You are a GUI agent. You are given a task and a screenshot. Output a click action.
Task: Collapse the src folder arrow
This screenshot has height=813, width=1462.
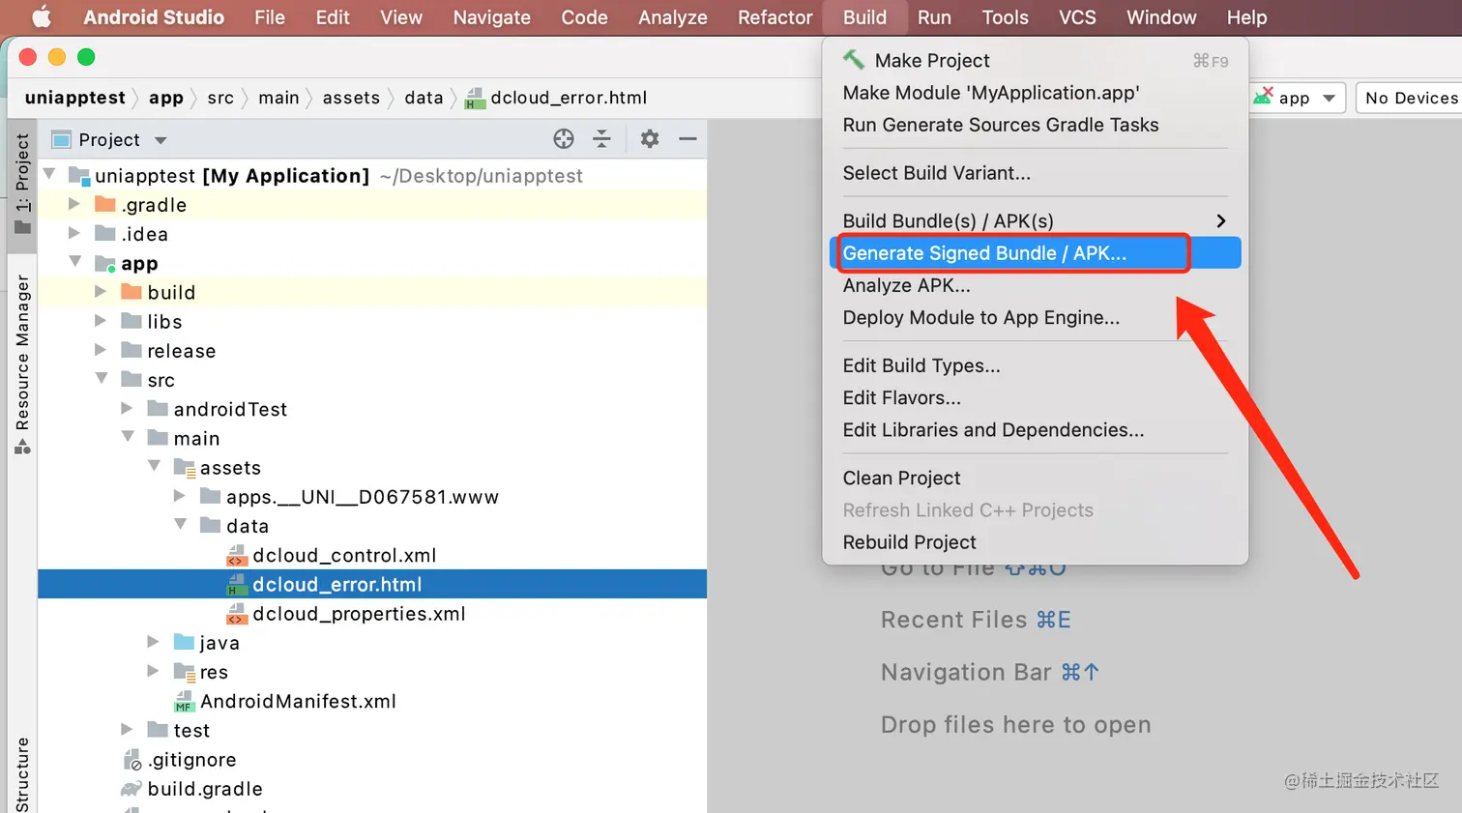(102, 379)
